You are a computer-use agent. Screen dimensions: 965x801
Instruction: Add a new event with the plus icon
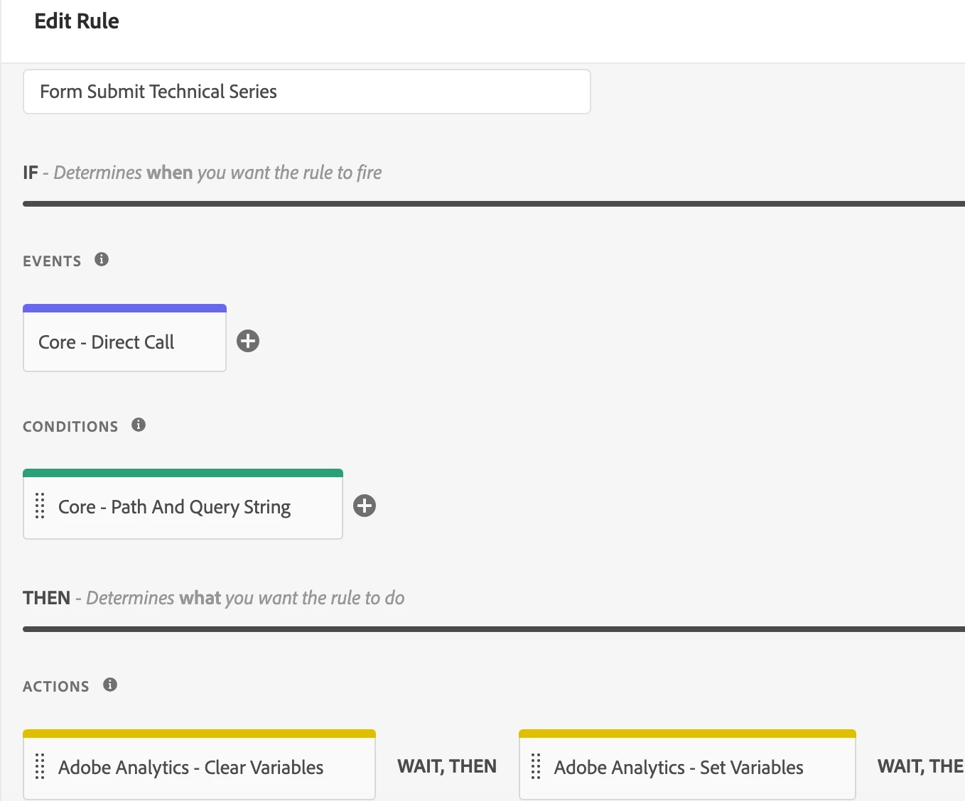click(248, 341)
